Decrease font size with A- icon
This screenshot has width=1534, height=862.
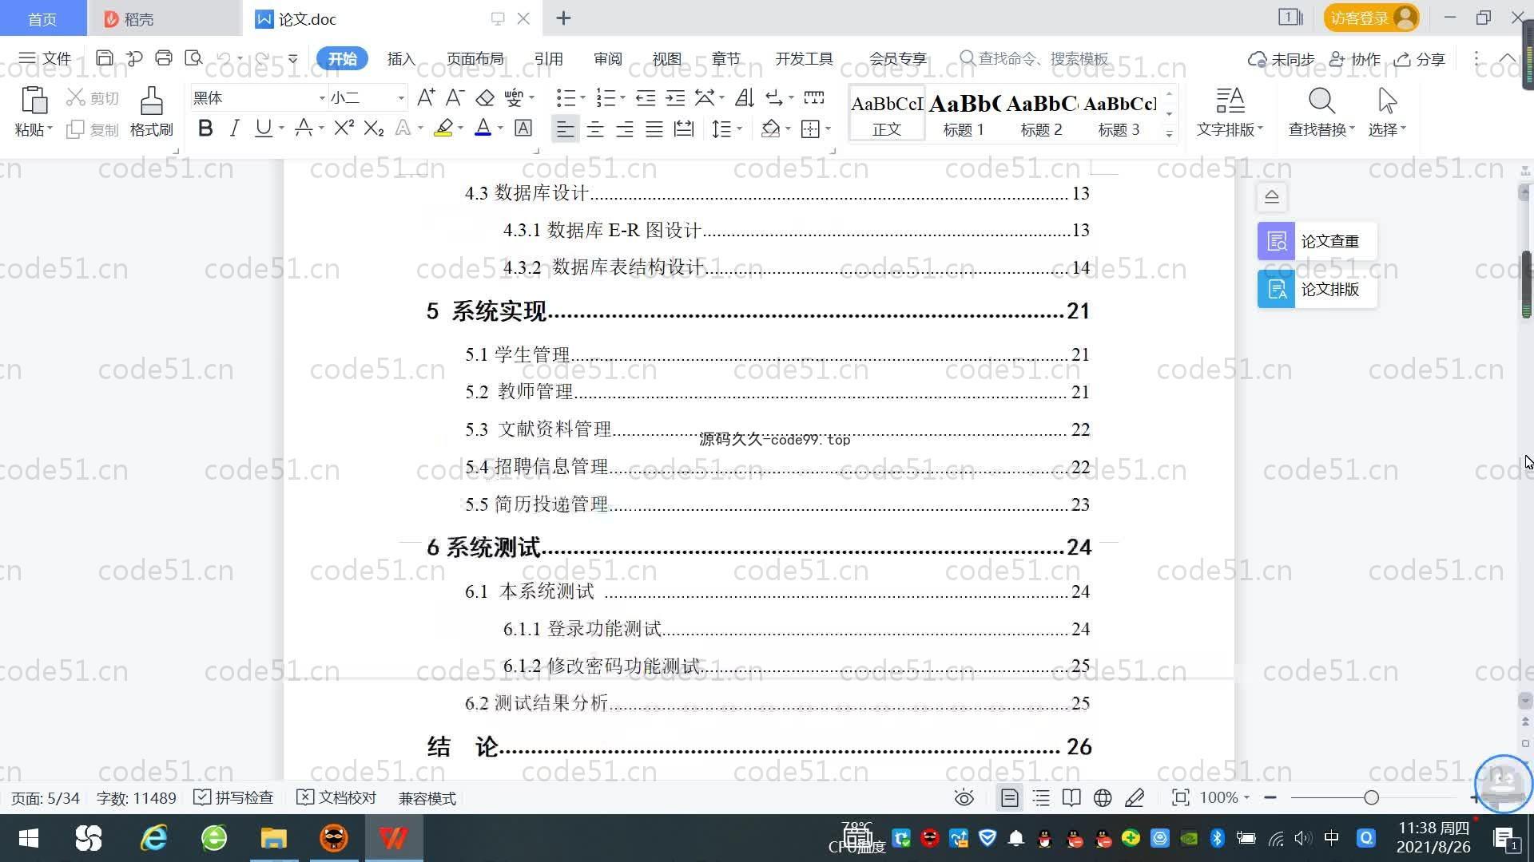point(455,97)
